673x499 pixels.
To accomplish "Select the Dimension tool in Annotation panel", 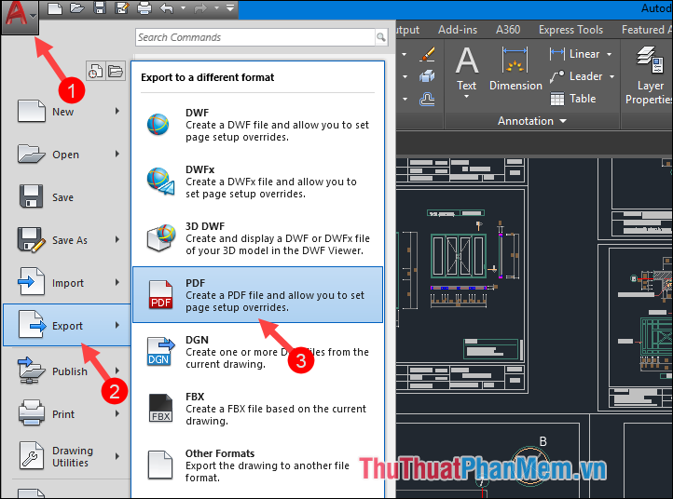I will (x=515, y=71).
